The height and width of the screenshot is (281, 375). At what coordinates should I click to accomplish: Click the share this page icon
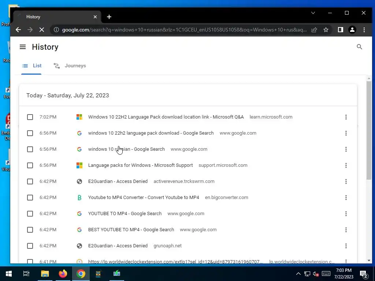[x=314, y=30]
